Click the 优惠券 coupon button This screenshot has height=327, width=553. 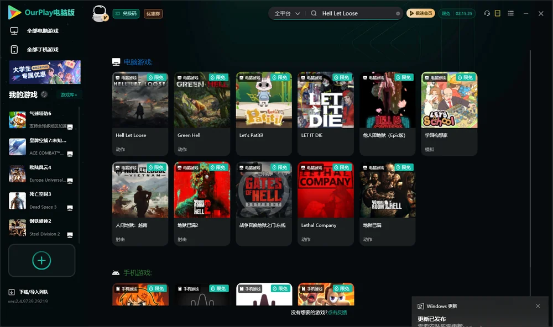pyautogui.click(x=153, y=13)
